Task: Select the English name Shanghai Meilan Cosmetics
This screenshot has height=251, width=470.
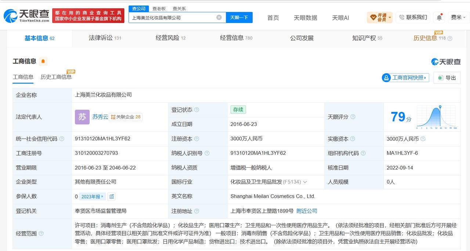Action: (273, 196)
